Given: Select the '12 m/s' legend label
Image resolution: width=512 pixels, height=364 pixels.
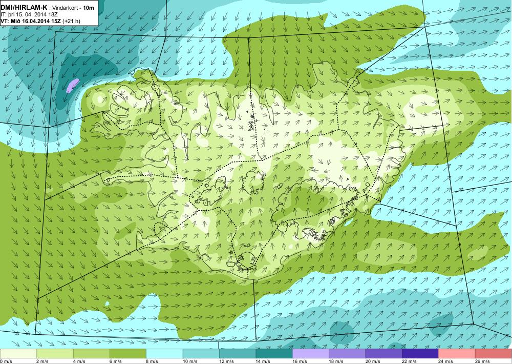Looking at the screenshot, I should coord(227,361).
